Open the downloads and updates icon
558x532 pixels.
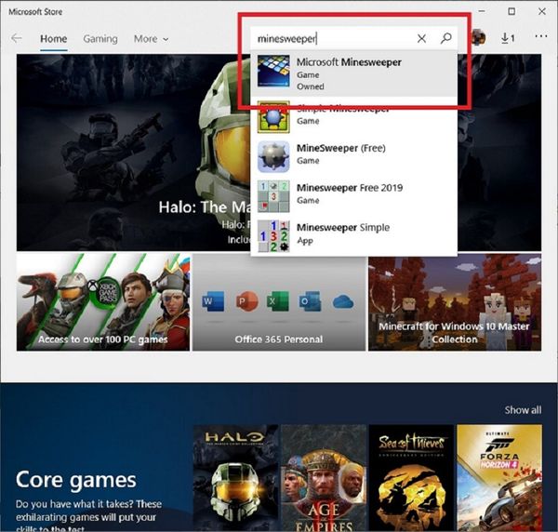[508, 38]
